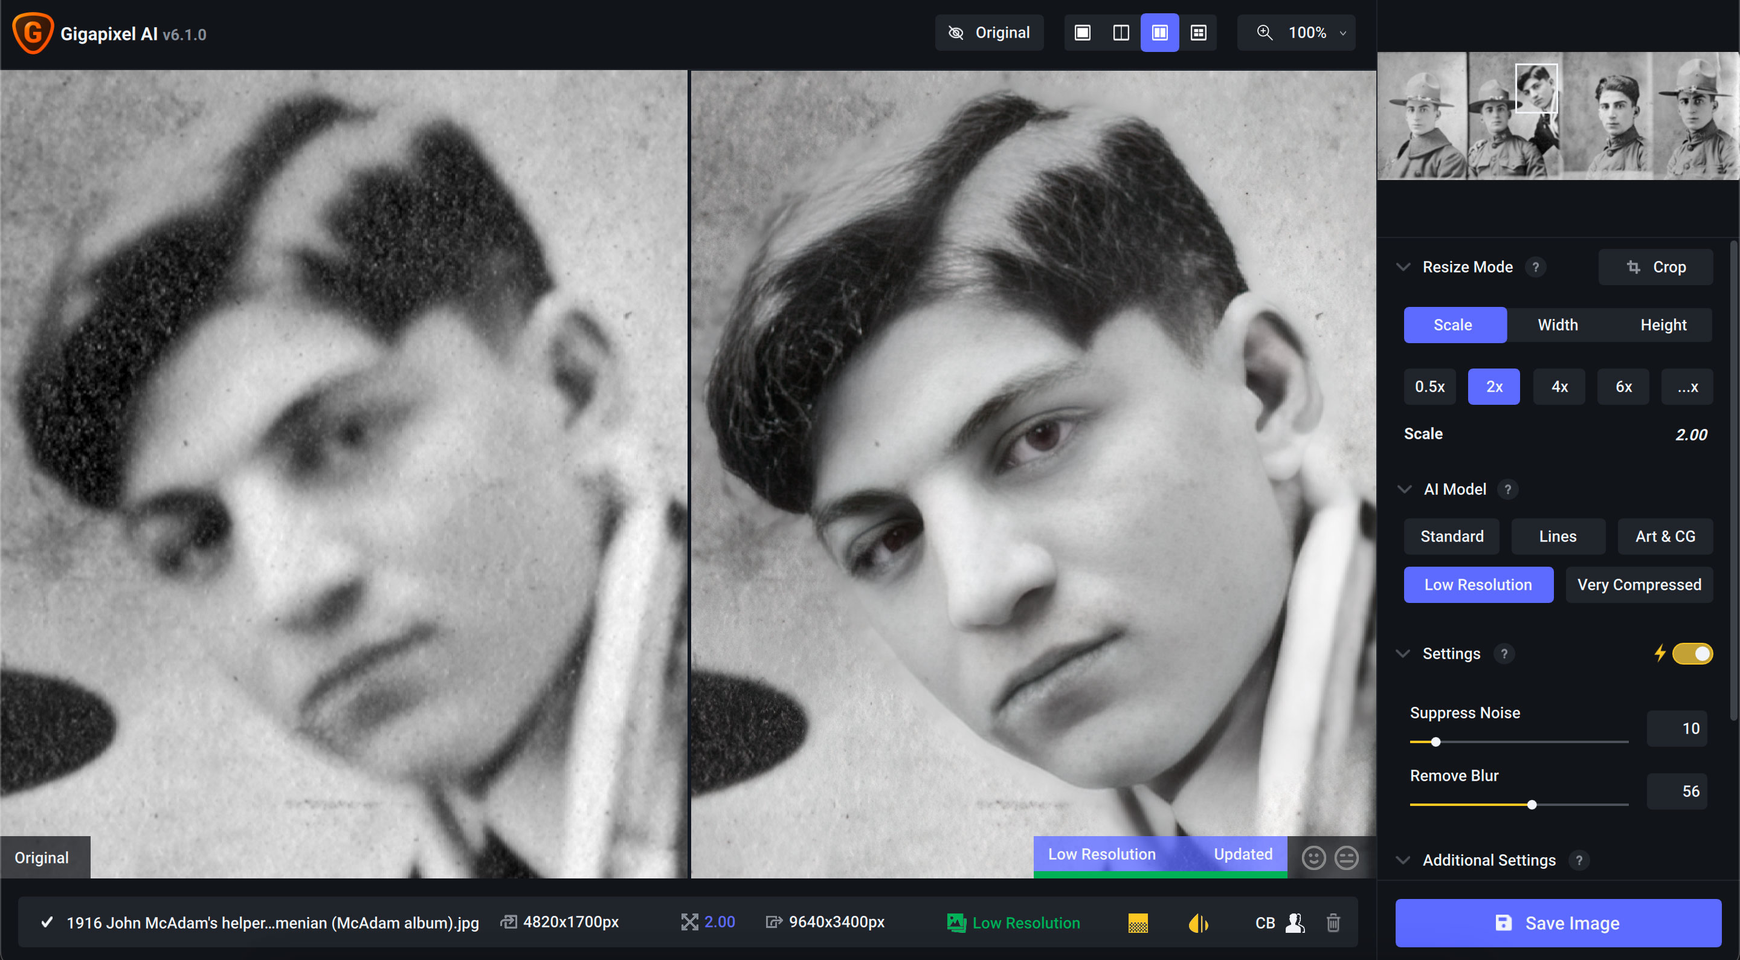This screenshot has height=960, width=1740.
Task: Click the Remove Blur slider handle
Action: 1532,805
